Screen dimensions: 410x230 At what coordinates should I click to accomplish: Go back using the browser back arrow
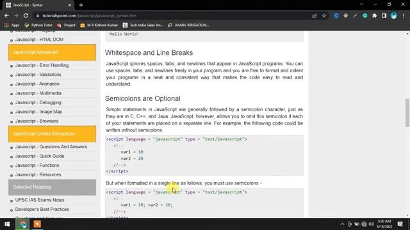(6, 15)
